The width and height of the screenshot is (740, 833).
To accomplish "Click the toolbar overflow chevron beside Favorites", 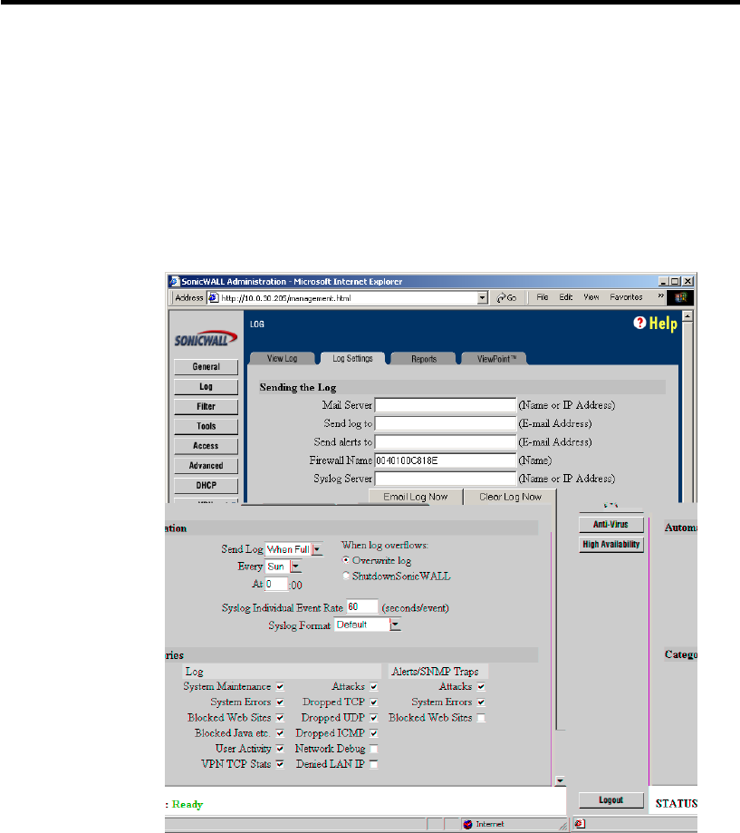I will pos(661,295).
